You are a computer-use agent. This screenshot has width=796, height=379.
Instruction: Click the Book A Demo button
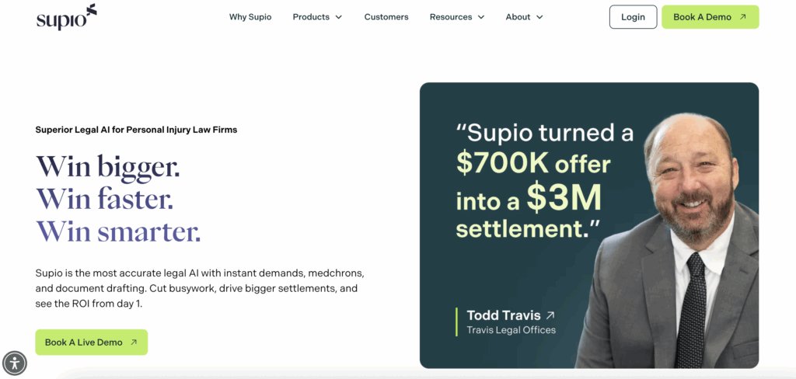click(x=703, y=17)
